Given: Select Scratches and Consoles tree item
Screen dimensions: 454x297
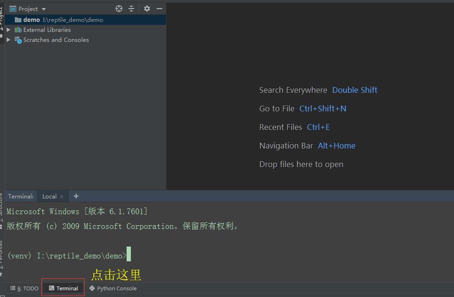Looking at the screenshot, I should (56, 40).
